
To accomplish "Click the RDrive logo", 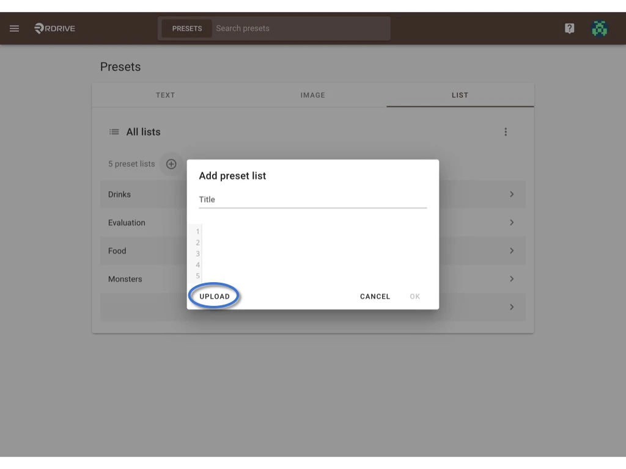I will point(54,28).
